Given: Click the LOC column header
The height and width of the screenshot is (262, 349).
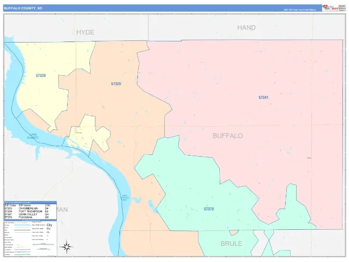Looking at the screenshot, I should [47, 205].
